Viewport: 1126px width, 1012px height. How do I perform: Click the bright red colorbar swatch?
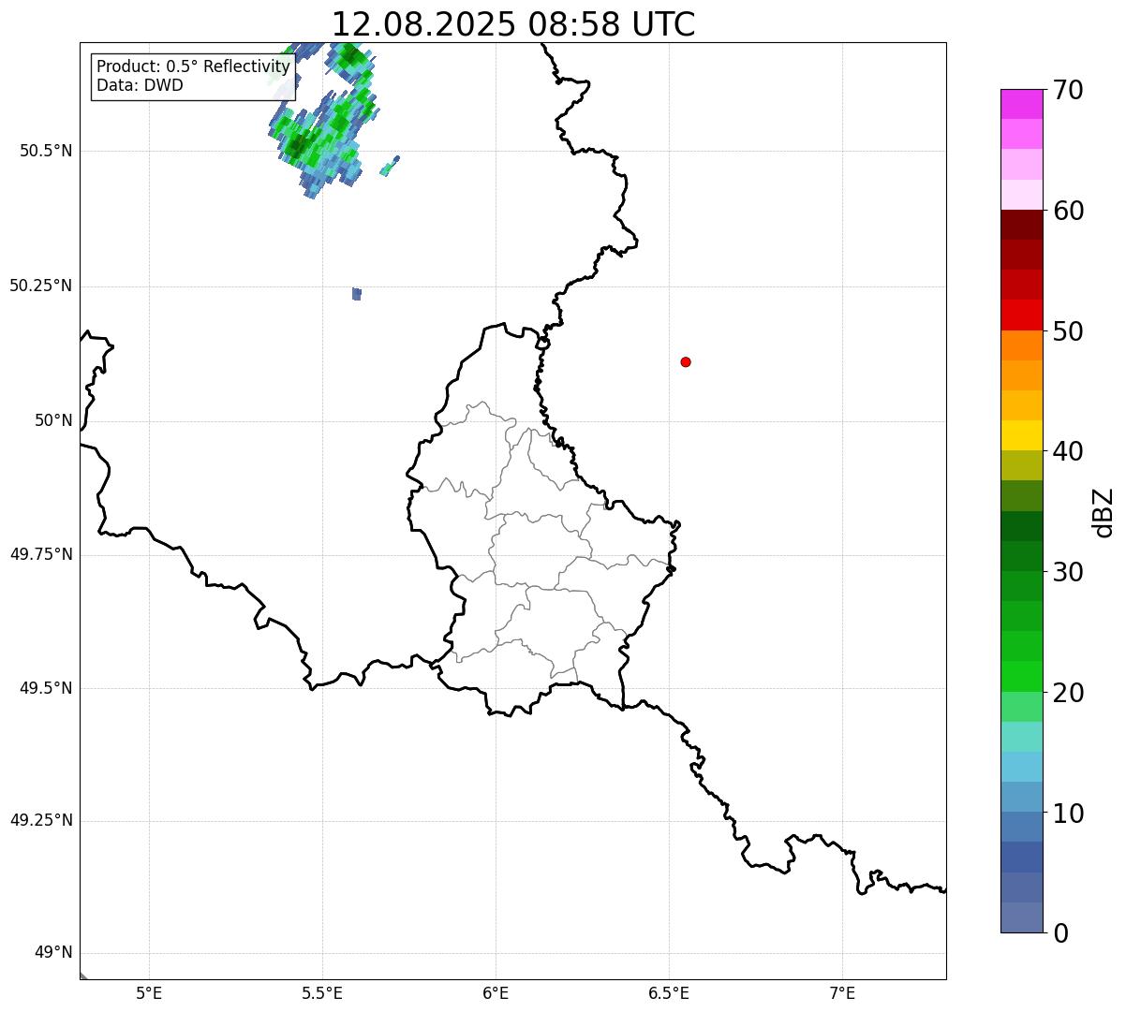(1022, 315)
